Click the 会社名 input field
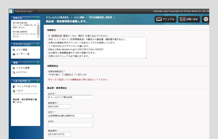218x139 pixels. [70, 97]
